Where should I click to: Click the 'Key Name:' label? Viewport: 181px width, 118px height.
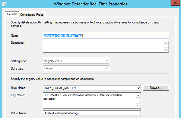pos(18,95)
